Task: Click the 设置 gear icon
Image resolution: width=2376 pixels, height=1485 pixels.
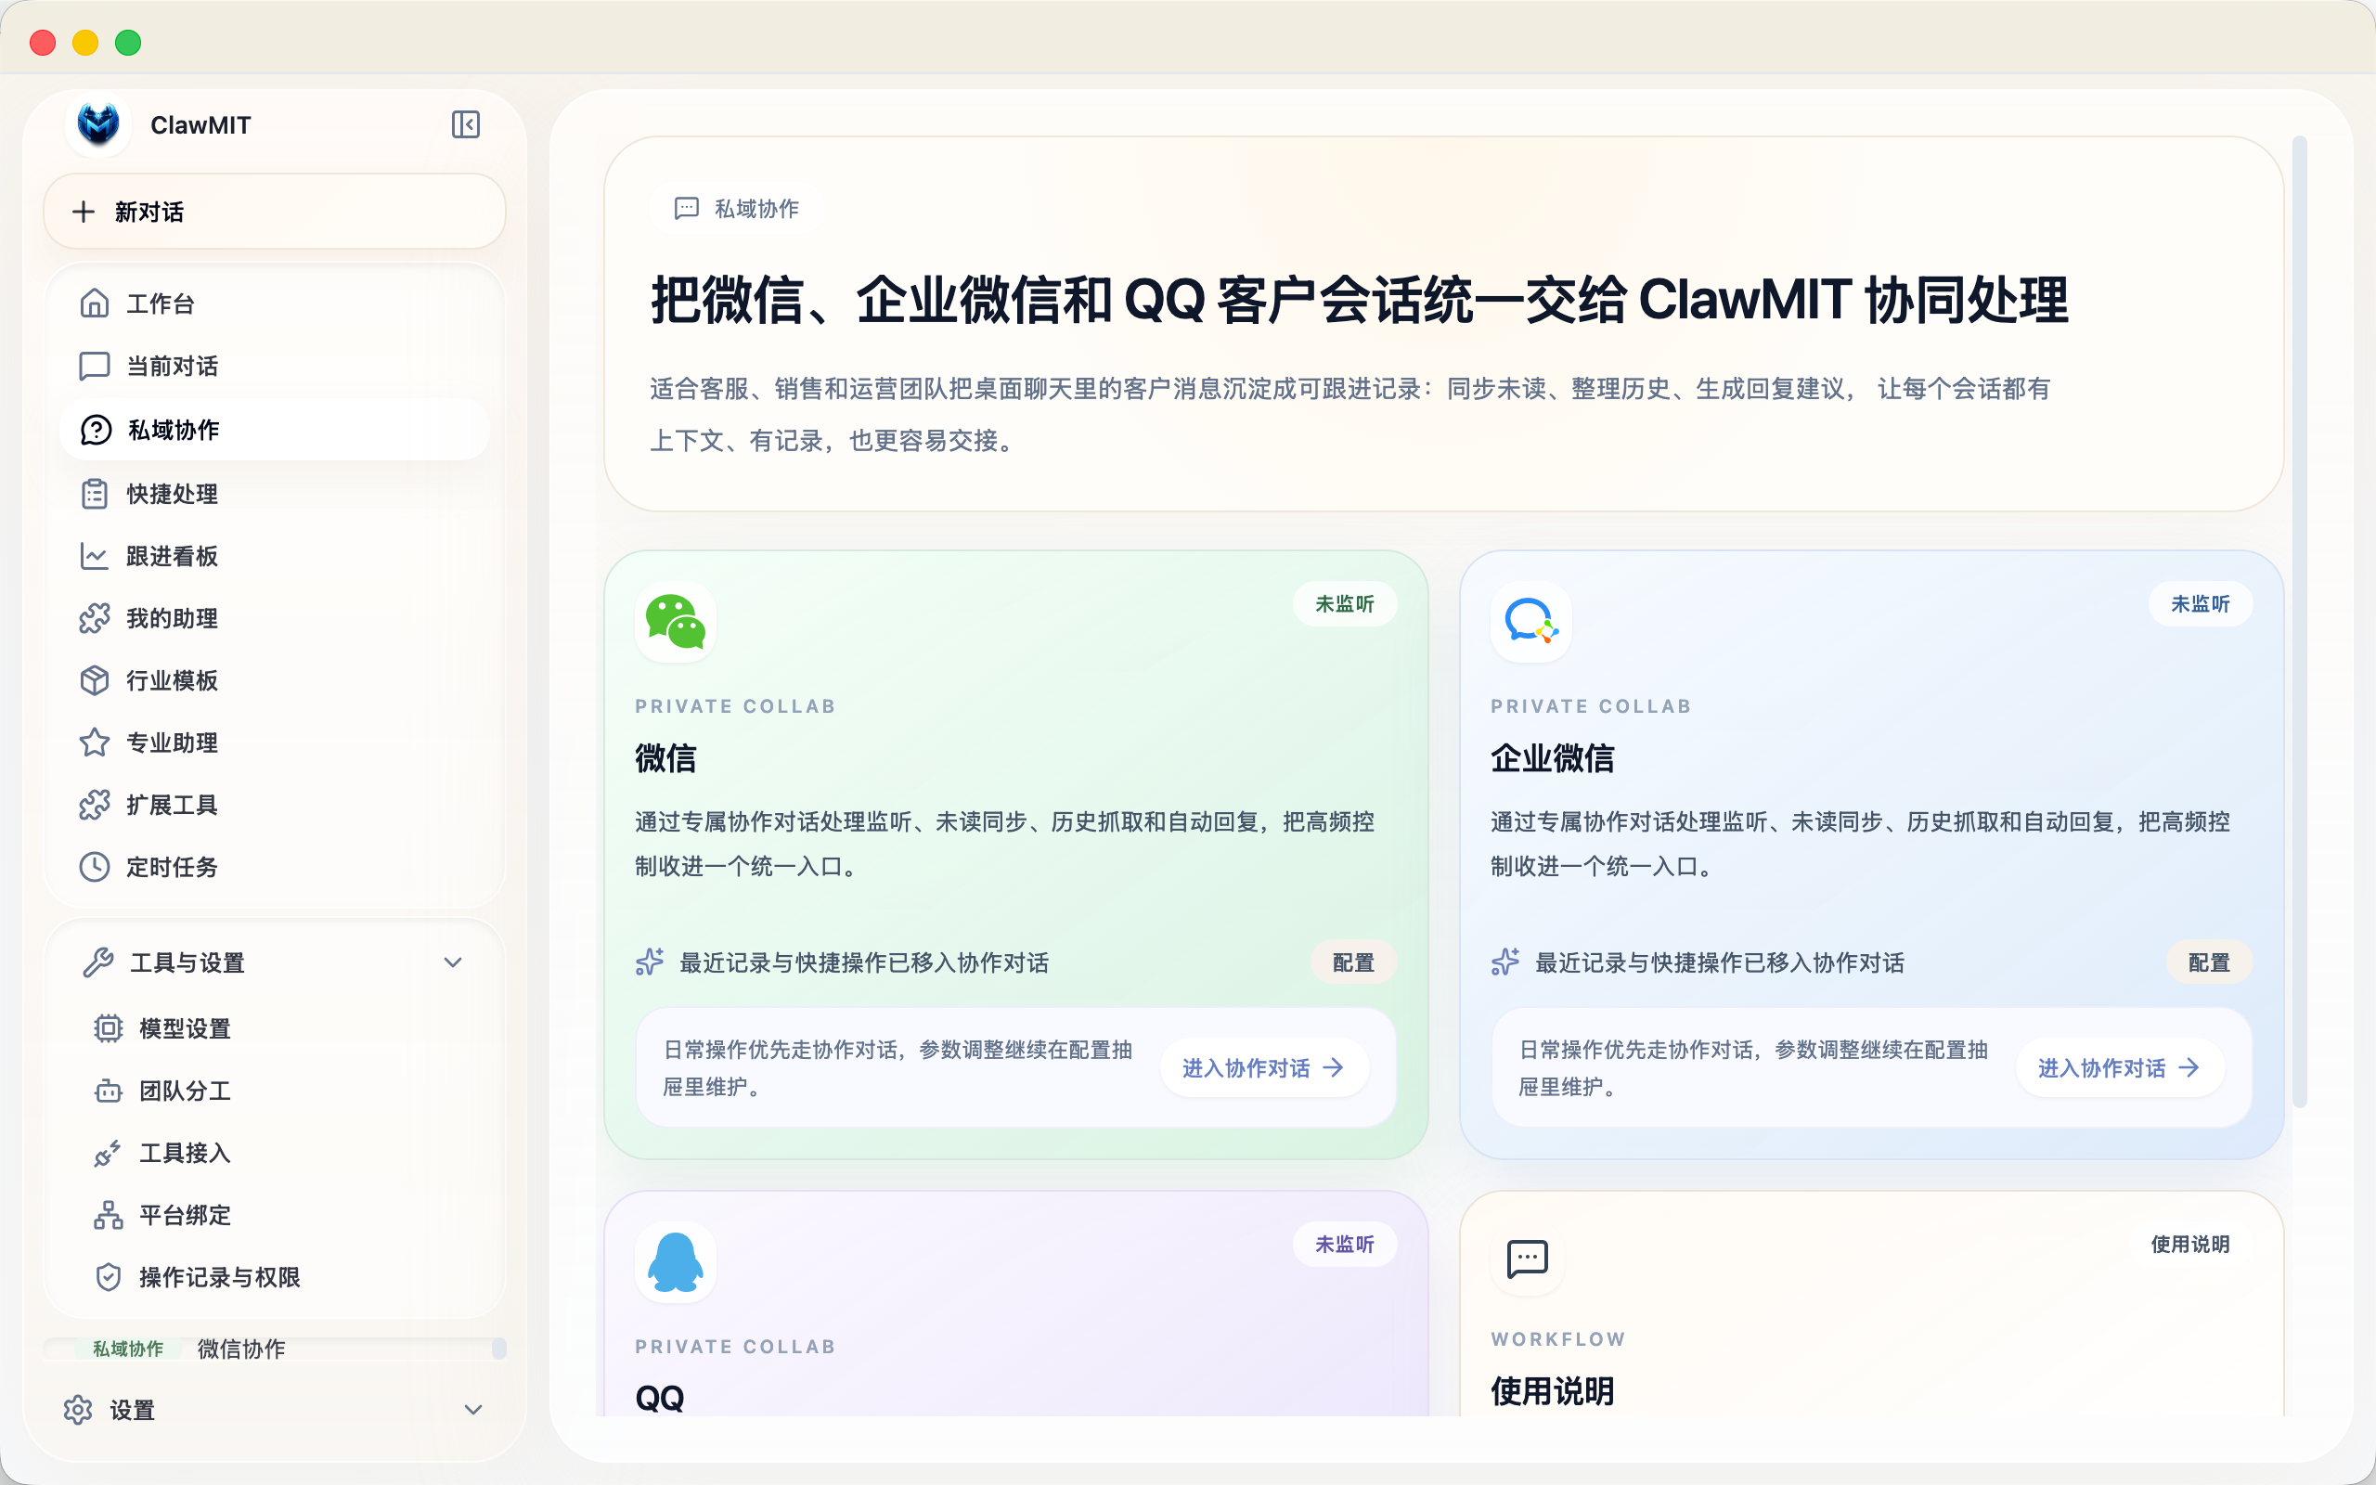Action: coord(78,1410)
